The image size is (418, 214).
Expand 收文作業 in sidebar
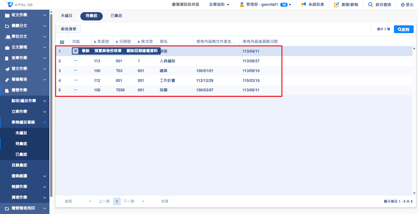[25, 15]
